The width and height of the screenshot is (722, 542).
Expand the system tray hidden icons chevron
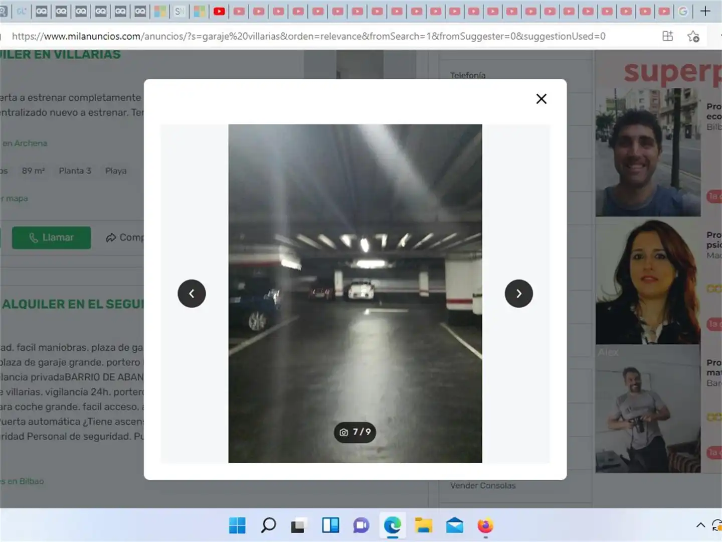click(700, 525)
